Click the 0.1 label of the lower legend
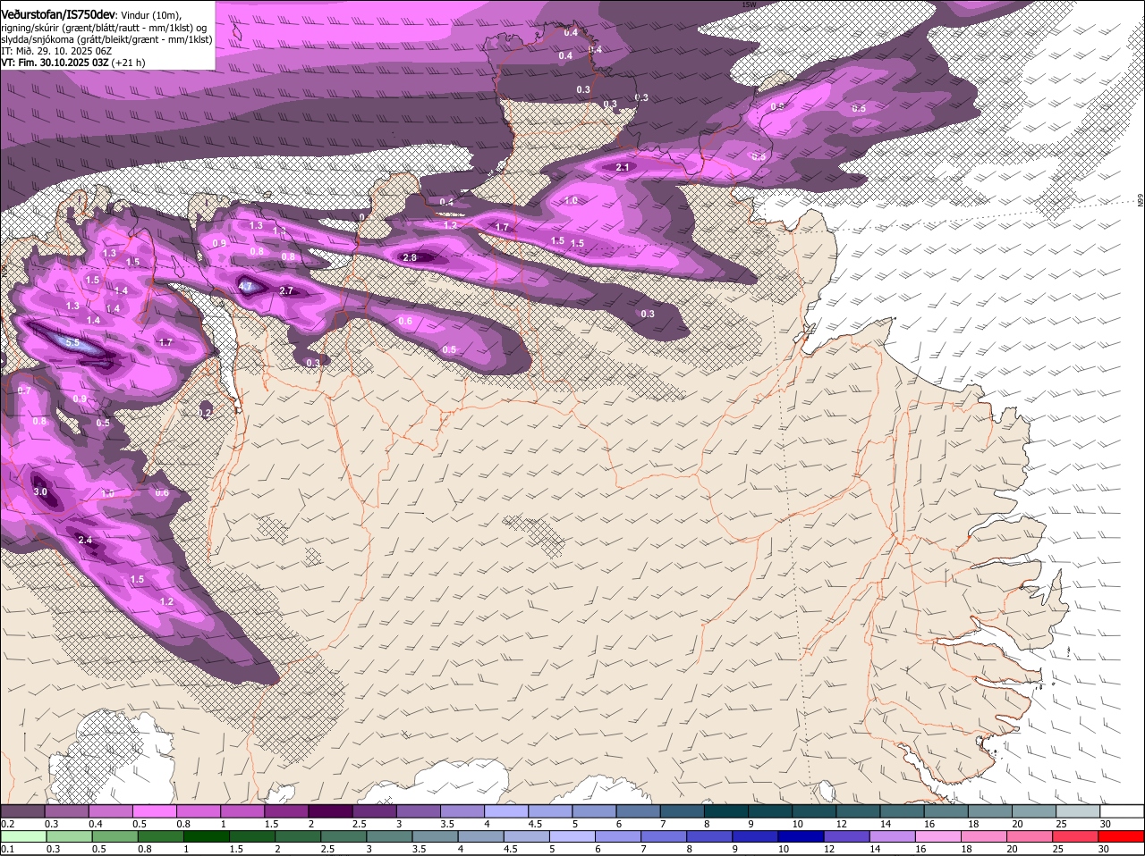The image size is (1145, 856). click(x=7, y=849)
